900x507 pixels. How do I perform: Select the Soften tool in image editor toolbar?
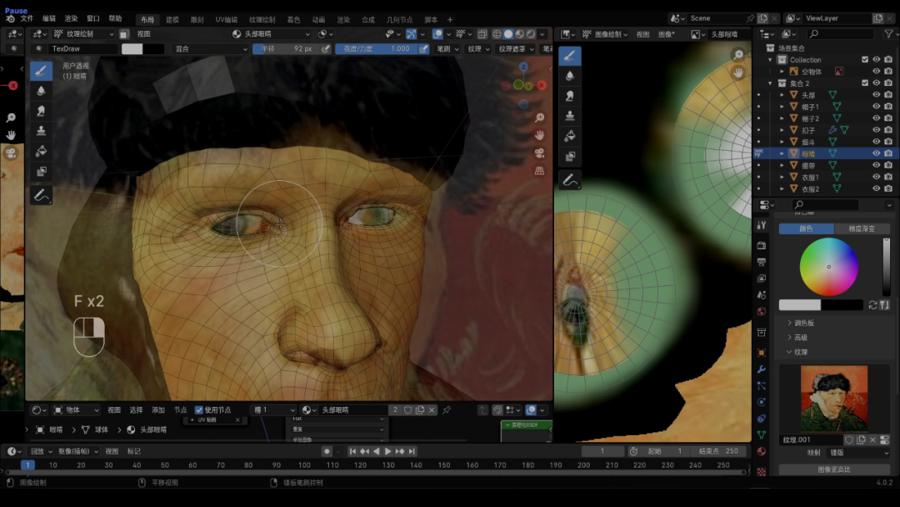click(569, 76)
